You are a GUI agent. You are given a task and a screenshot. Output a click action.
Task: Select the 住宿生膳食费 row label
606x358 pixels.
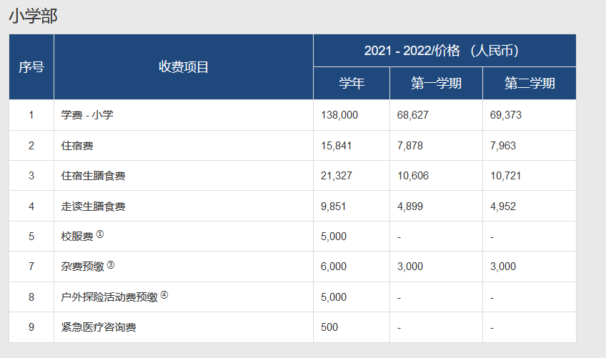point(93,176)
